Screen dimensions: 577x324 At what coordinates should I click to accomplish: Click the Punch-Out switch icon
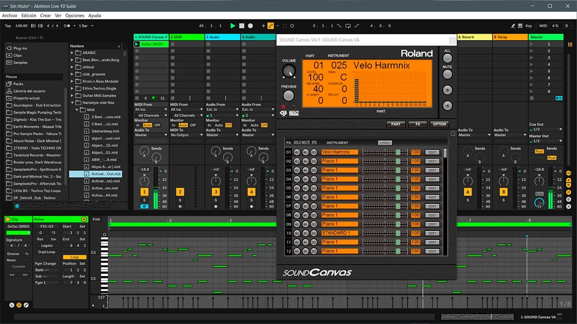(x=357, y=25)
